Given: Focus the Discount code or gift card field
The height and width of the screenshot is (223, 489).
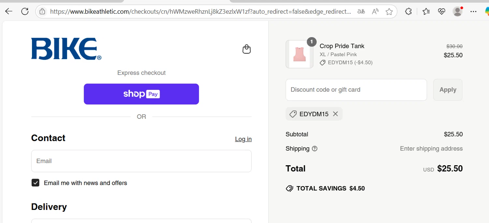Looking at the screenshot, I should click(356, 90).
